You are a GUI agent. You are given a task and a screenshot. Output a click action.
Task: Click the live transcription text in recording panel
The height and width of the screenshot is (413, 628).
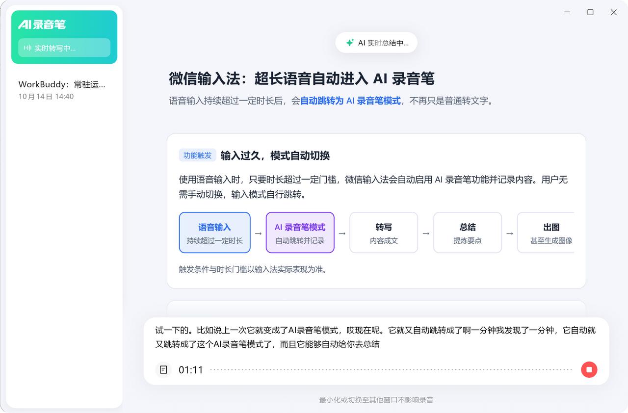click(376, 337)
